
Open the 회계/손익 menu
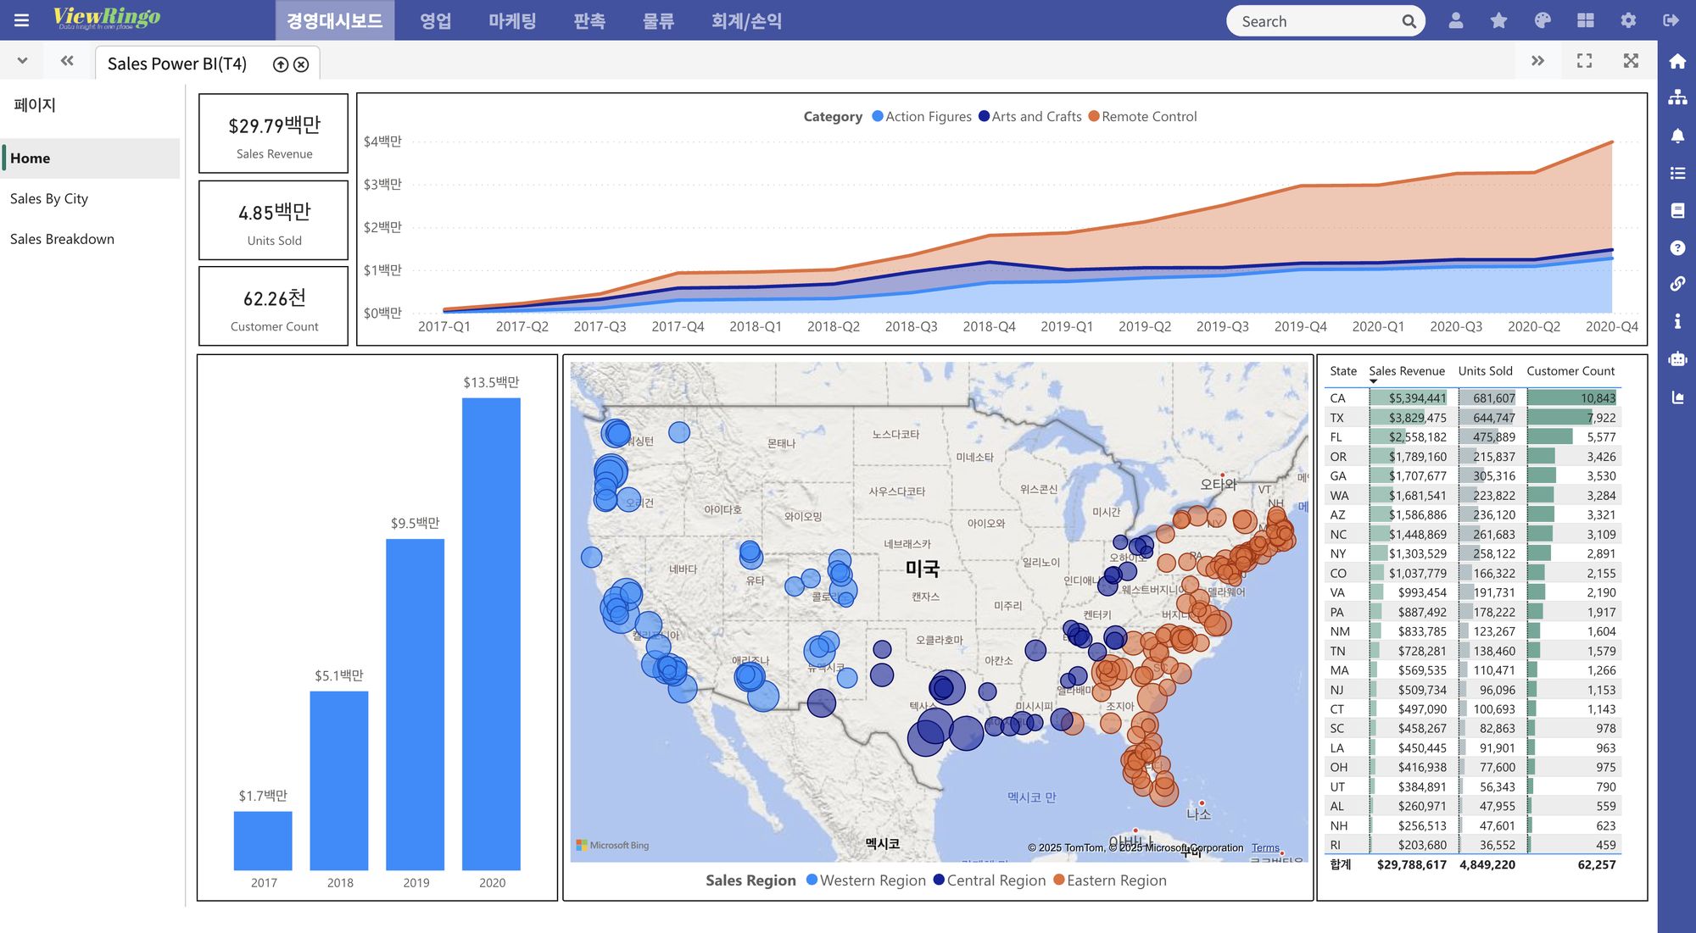pyautogui.click(x=746, y=20)
